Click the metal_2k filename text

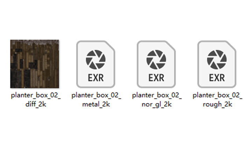click(96, 104)
